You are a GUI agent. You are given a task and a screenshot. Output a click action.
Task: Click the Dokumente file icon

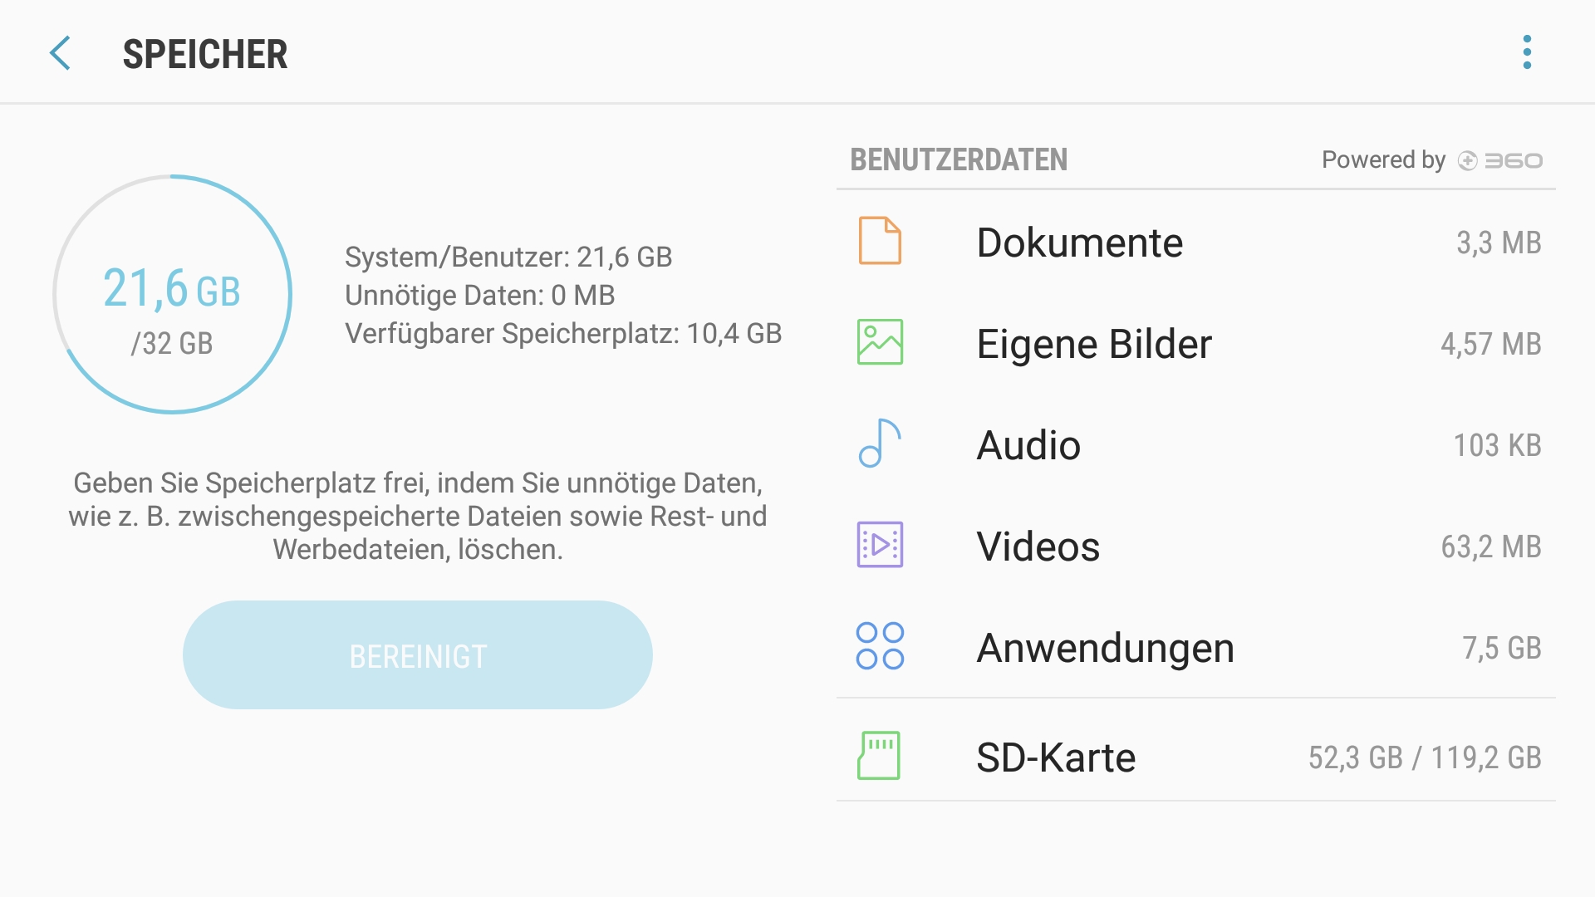pos(879,242)
